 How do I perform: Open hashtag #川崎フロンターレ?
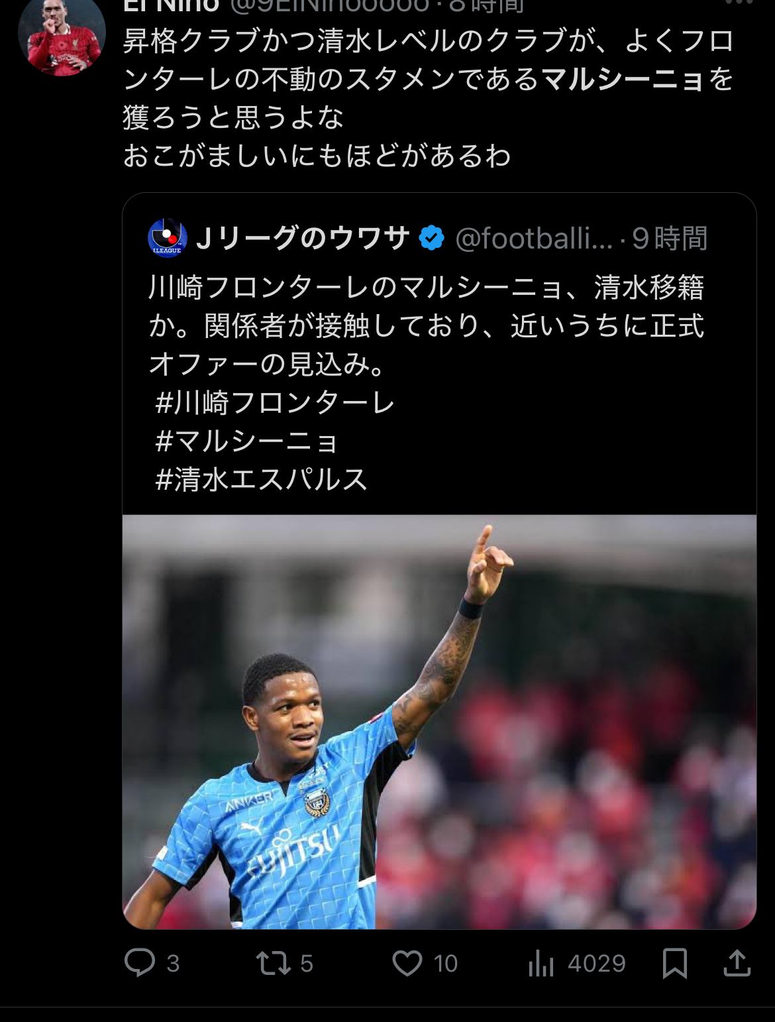tap(275, 402)
